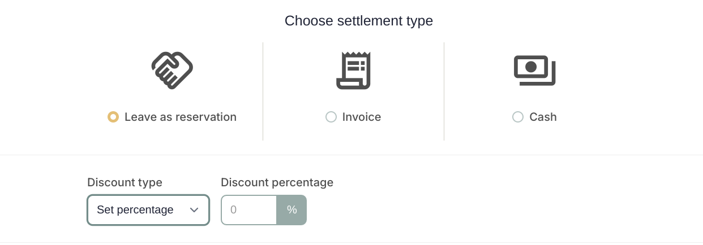Select the Invoice radio button

(x=331, y=117)
